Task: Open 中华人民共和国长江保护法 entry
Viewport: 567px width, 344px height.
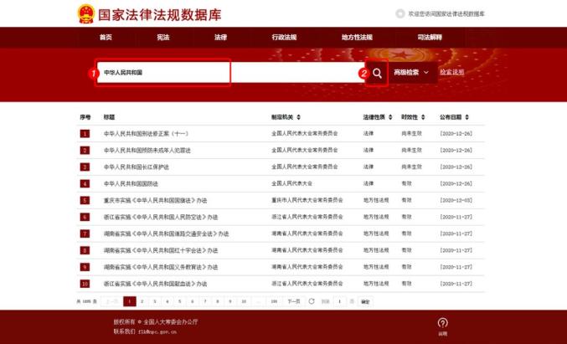Action: point(137,167)
